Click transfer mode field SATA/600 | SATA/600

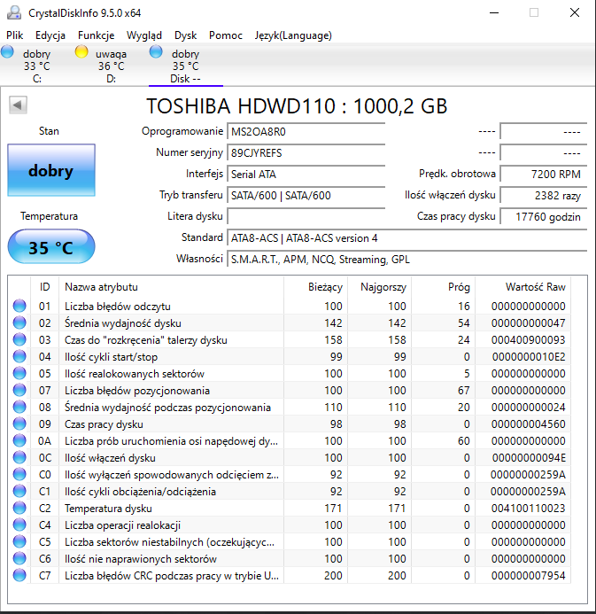[306, 195]
